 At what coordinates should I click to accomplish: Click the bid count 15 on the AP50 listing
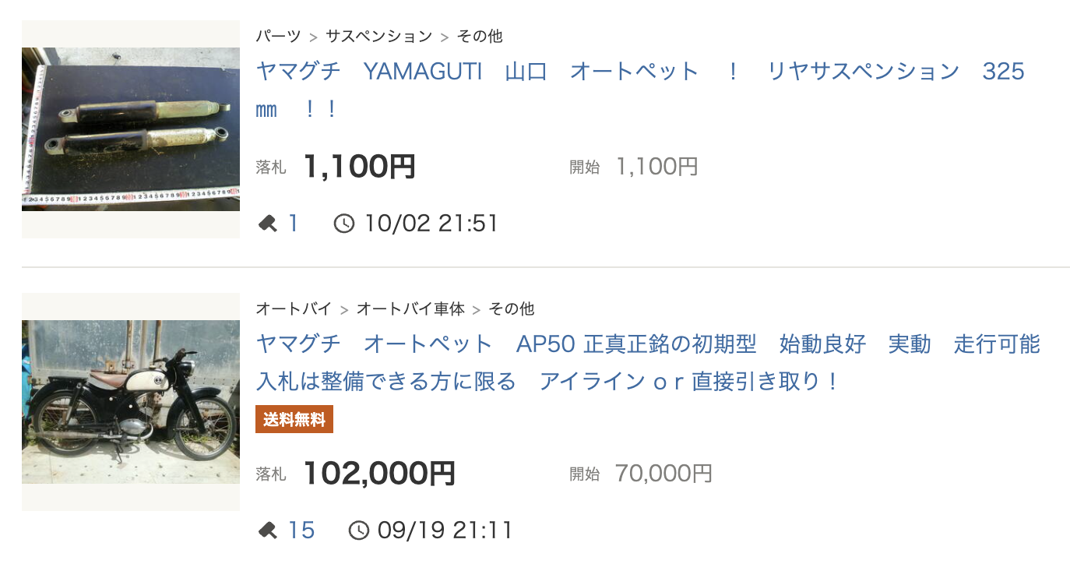coord(301,531)
